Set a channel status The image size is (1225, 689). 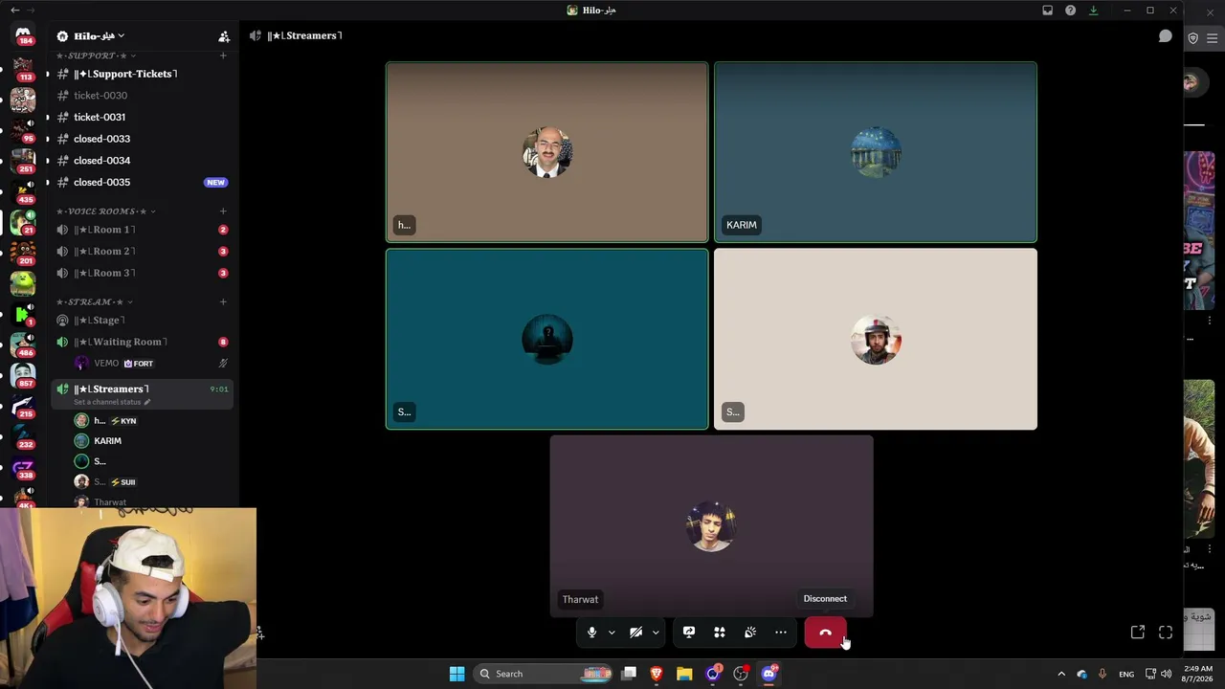(x=112, y=402)
